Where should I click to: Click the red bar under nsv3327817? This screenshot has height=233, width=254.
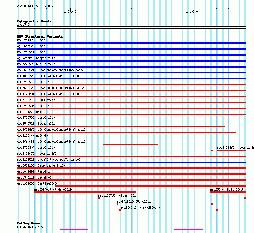pos(85,192)
